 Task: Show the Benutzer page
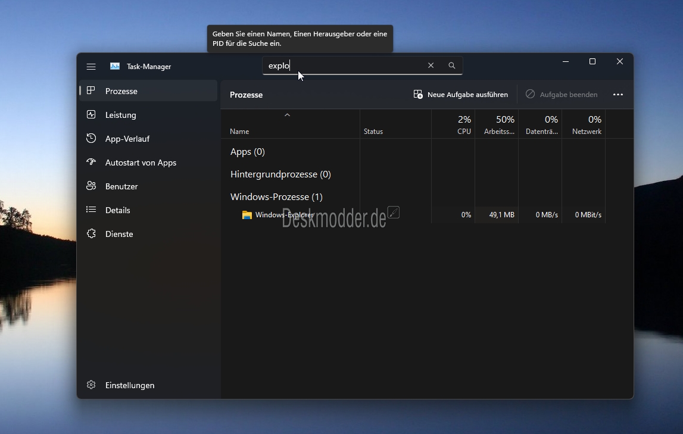point(148,186)
